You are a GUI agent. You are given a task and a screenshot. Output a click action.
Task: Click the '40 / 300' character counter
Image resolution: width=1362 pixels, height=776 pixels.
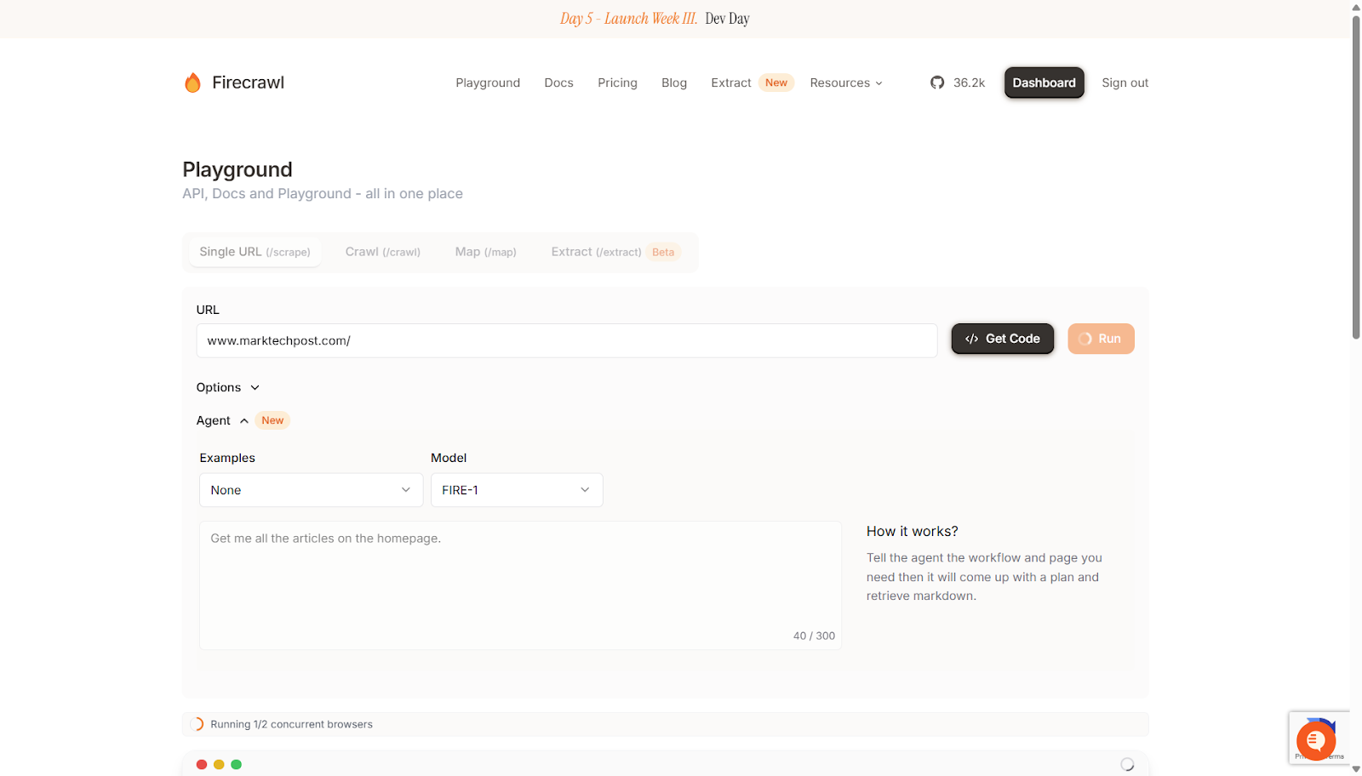814,636
